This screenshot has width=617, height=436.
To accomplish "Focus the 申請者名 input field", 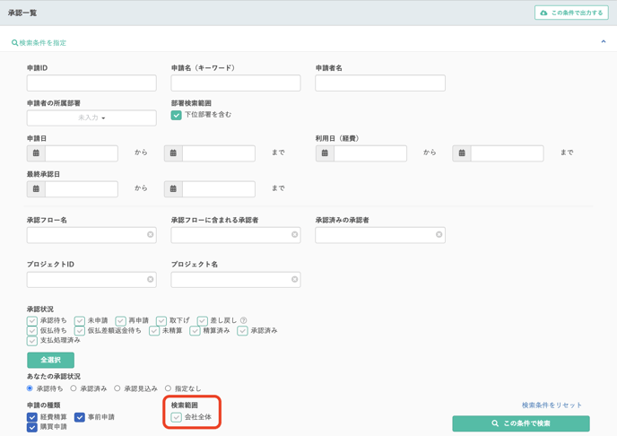I will (380, 83).
